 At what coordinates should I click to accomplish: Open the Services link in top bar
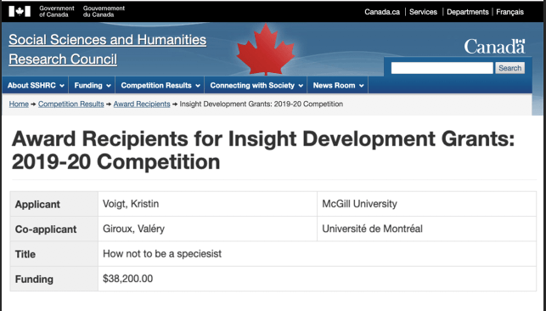[x=423, y=12]
